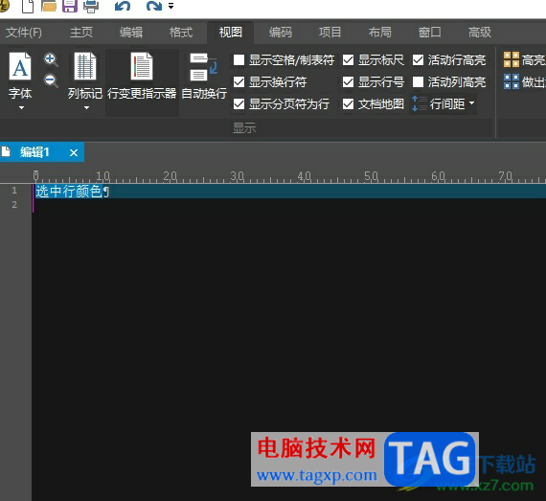Click the Redo arrow icon
The image size is (546, 501).
tap(154, 6)
